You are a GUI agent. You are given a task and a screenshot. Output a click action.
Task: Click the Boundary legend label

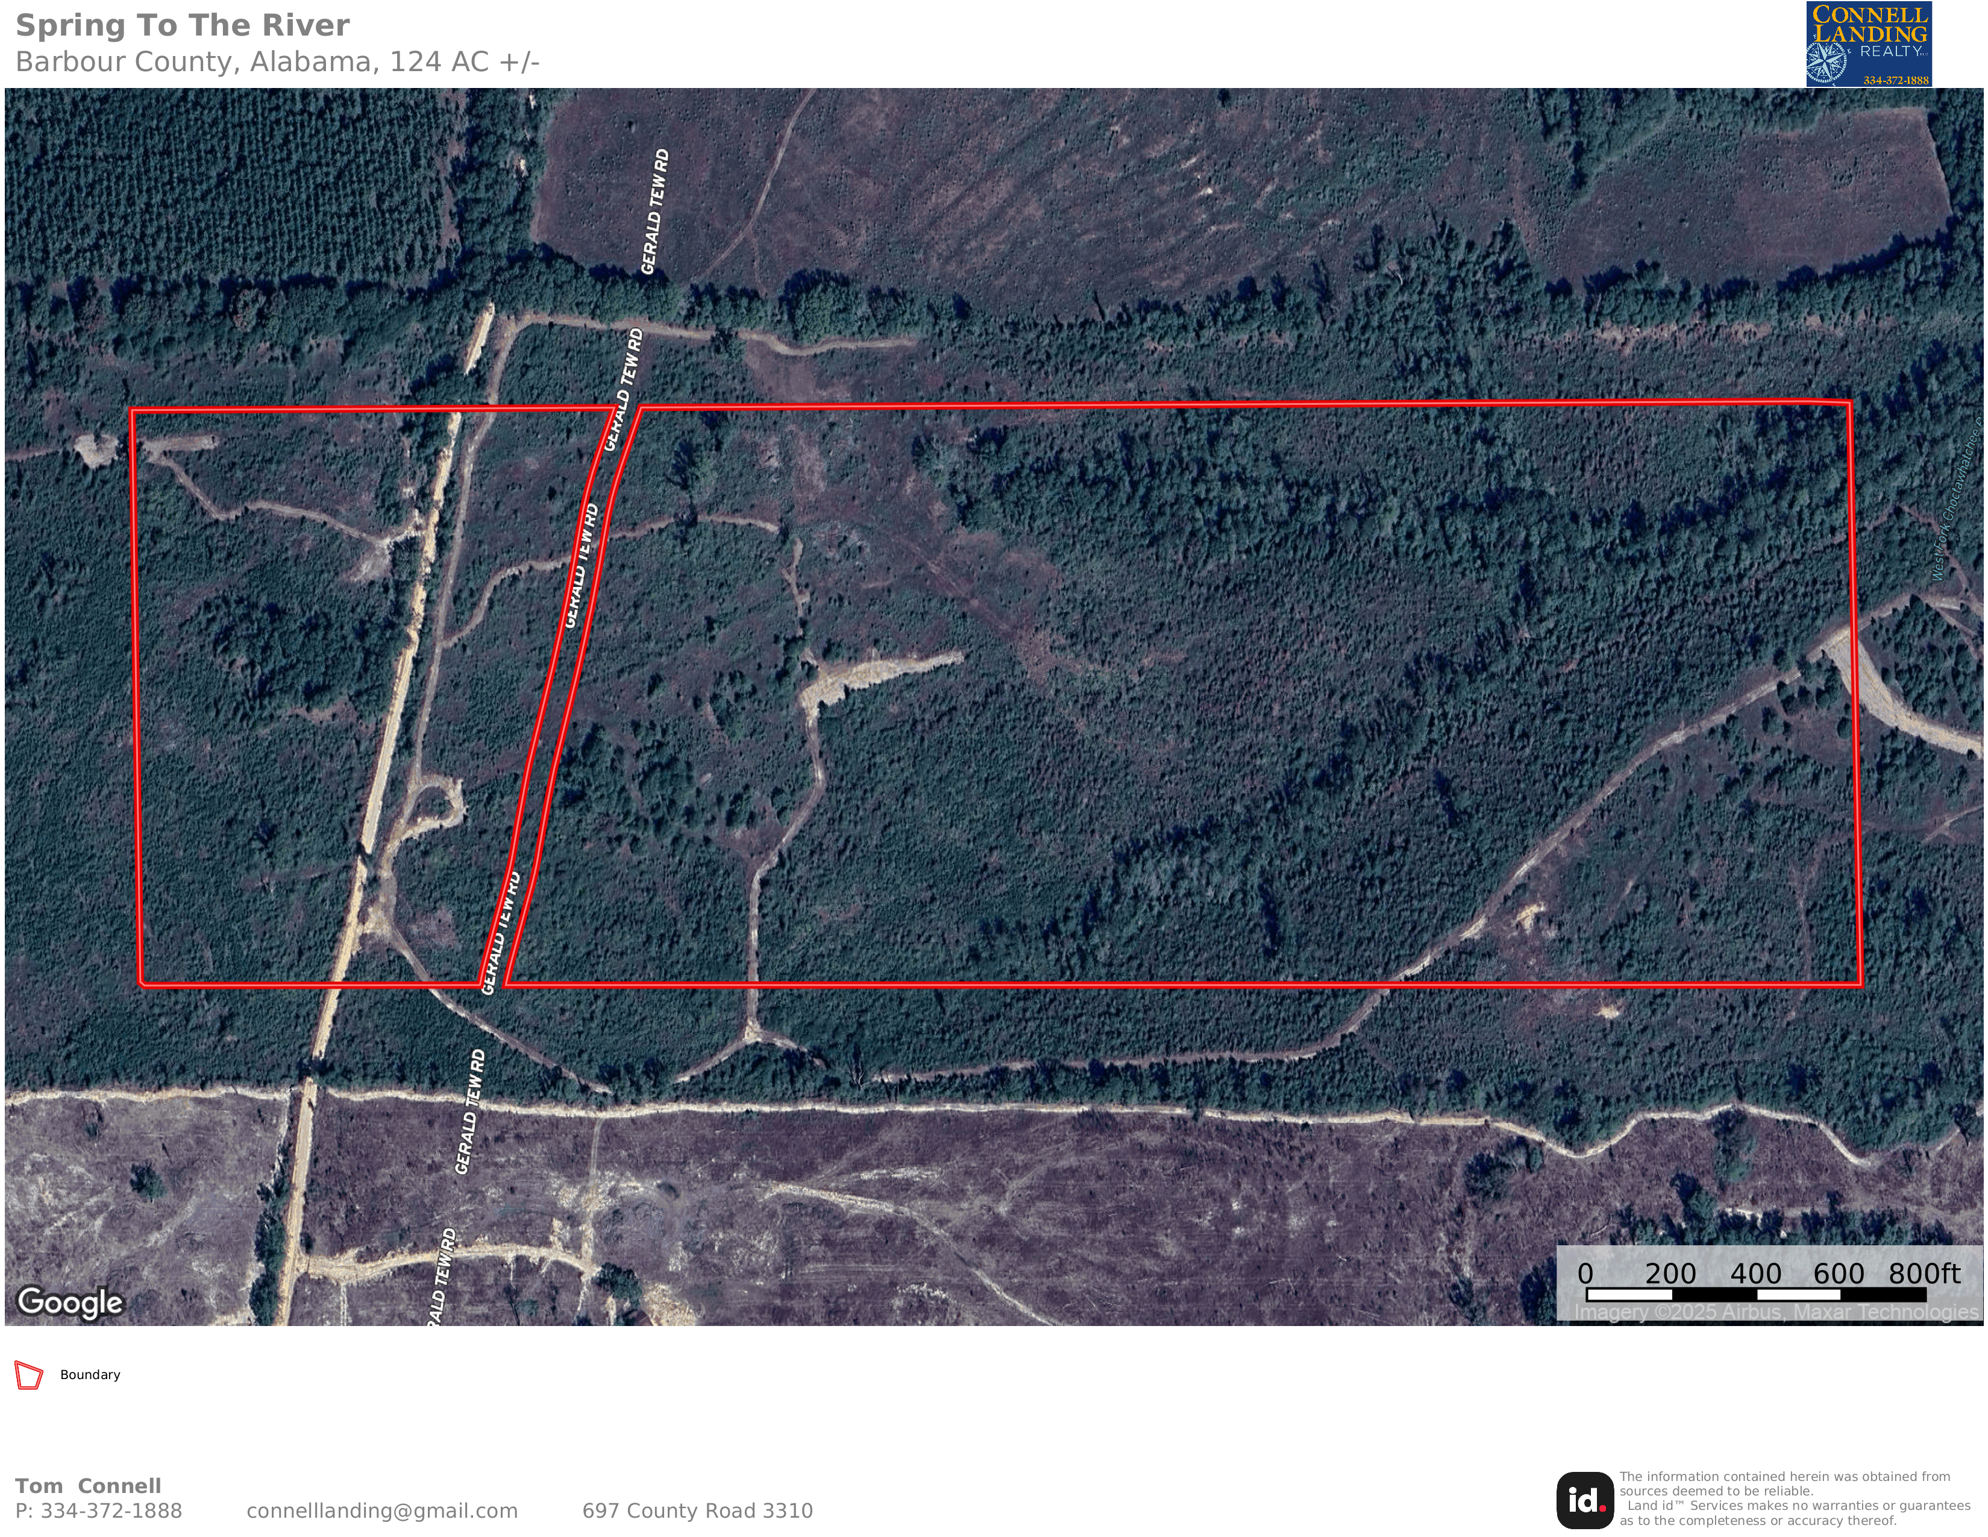[x=90, y=1375]
